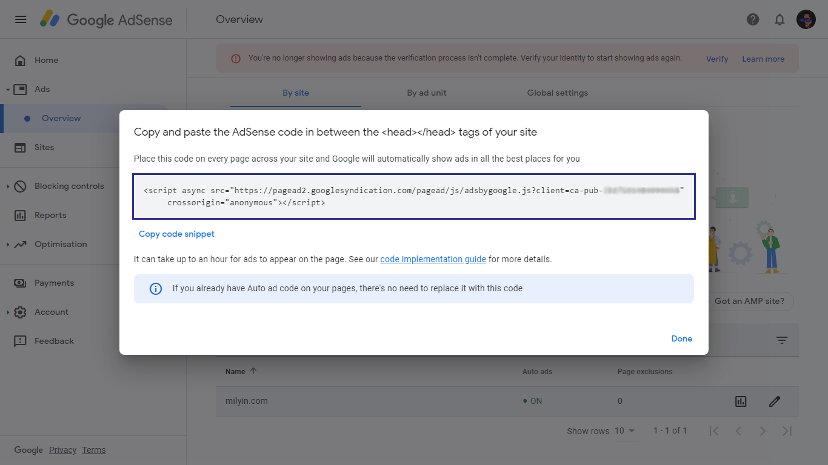
Task: Expand Blocking controls section
Action: 8,186
